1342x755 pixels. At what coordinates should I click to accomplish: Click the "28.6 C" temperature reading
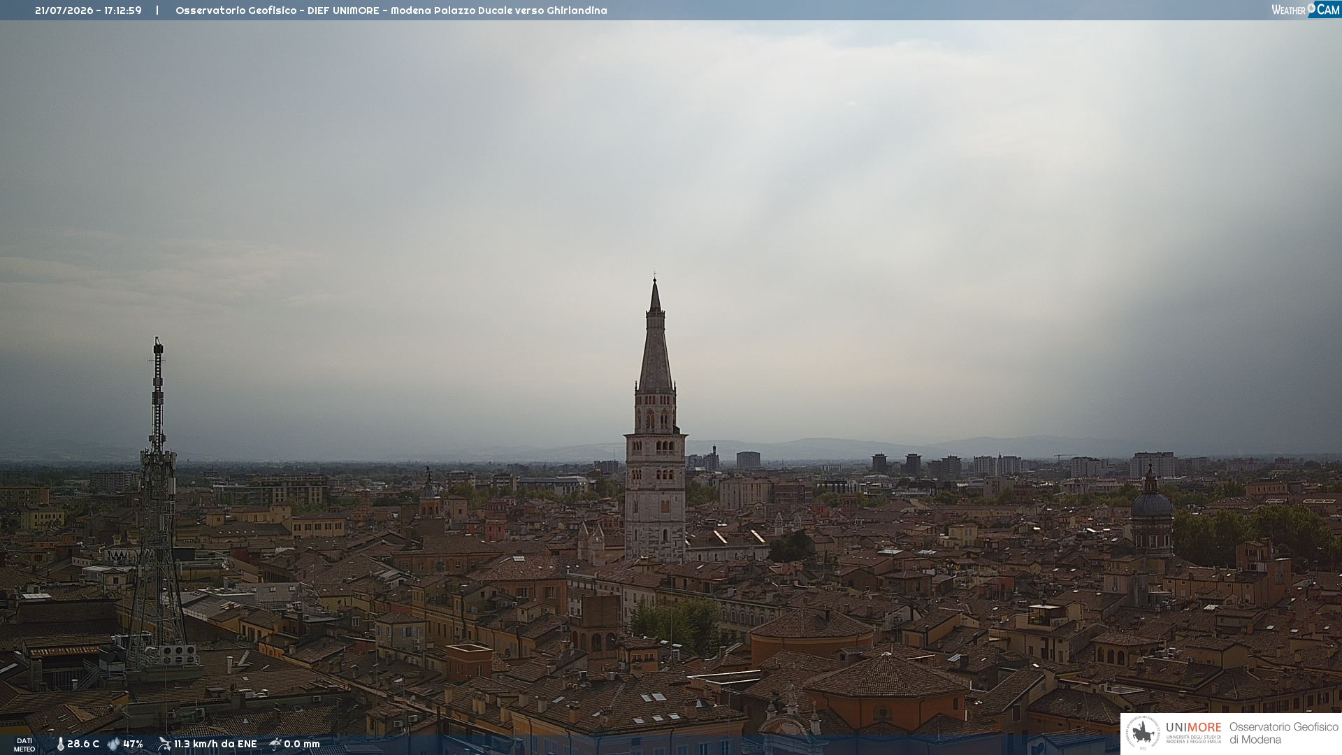(x=83, y=744)
